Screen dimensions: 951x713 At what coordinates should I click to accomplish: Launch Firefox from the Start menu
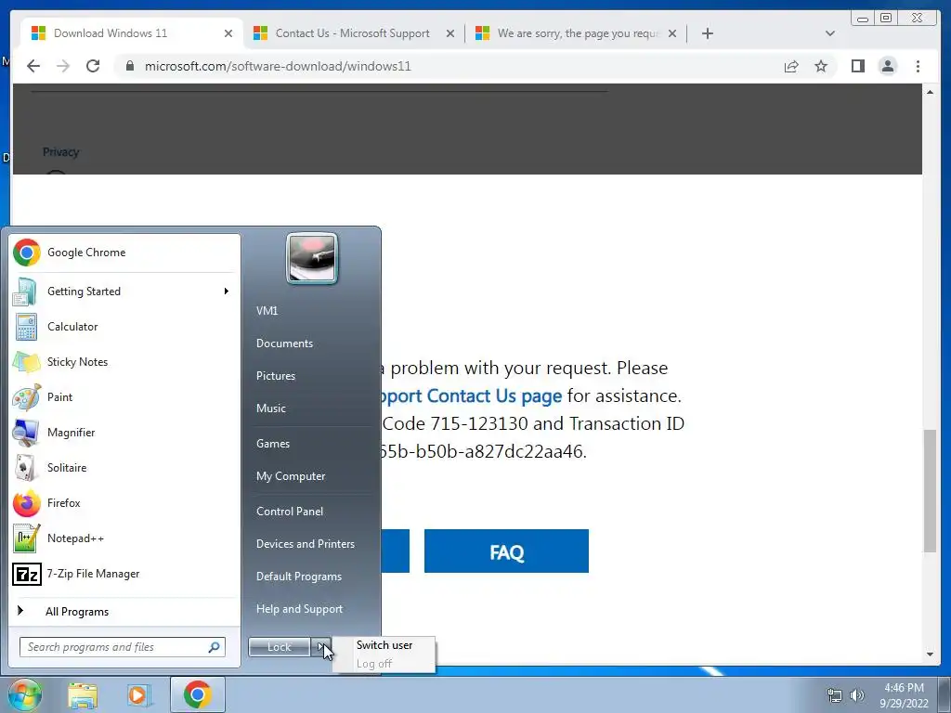[x=124, y=503]
